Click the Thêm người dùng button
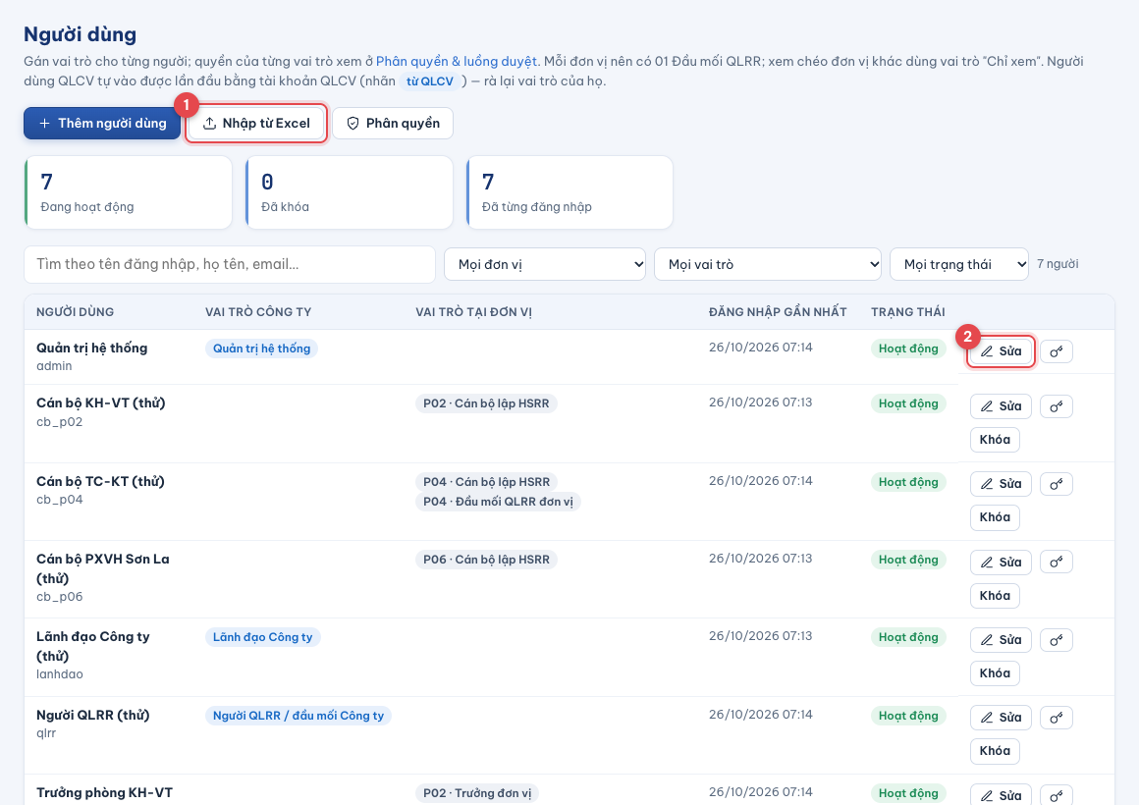 pos(102,124)
